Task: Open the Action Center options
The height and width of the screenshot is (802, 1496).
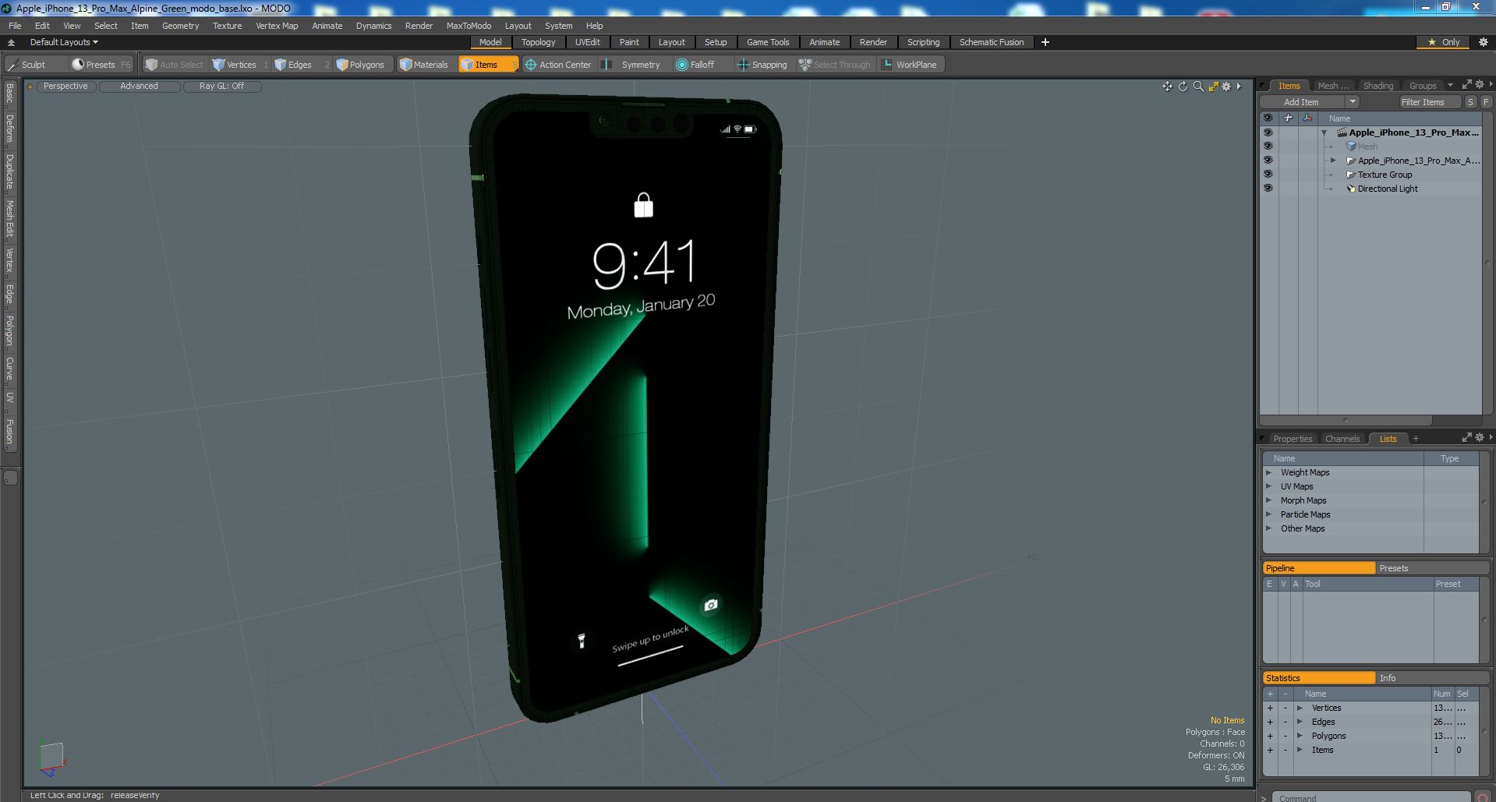Action: [x=558, y=65]
